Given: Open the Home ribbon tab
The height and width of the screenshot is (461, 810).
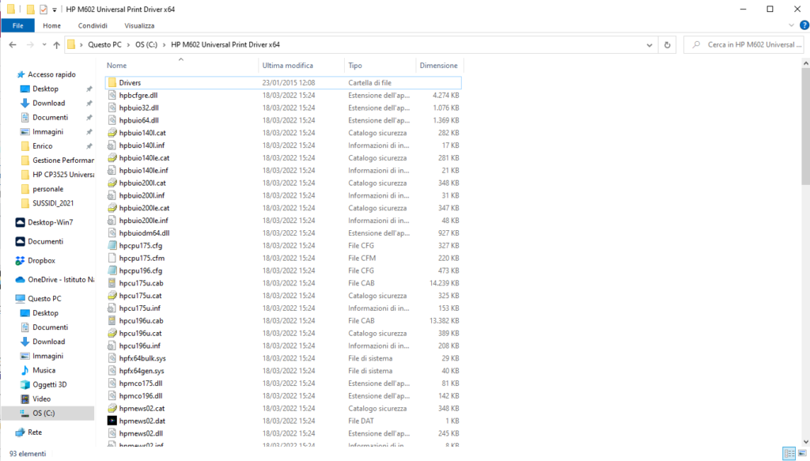Looking at the screenshot, I should pos(51,25).
